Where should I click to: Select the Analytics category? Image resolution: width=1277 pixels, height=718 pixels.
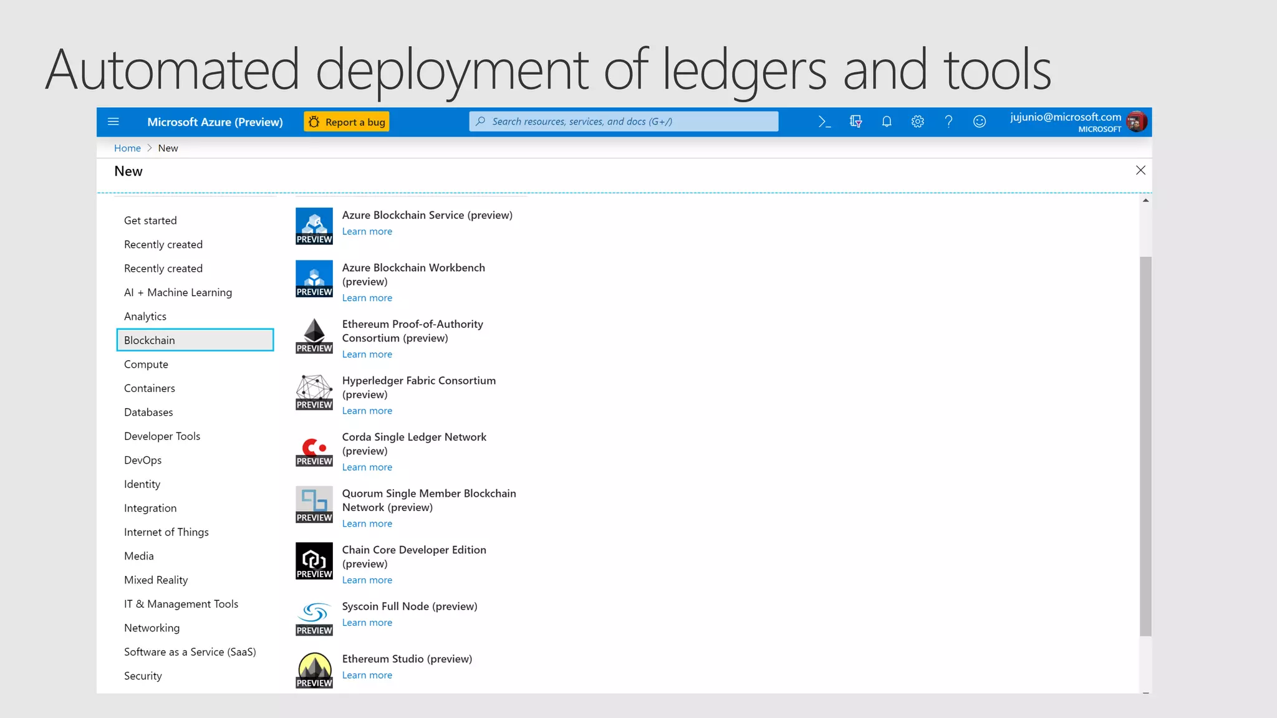click(x=145, y=317)
